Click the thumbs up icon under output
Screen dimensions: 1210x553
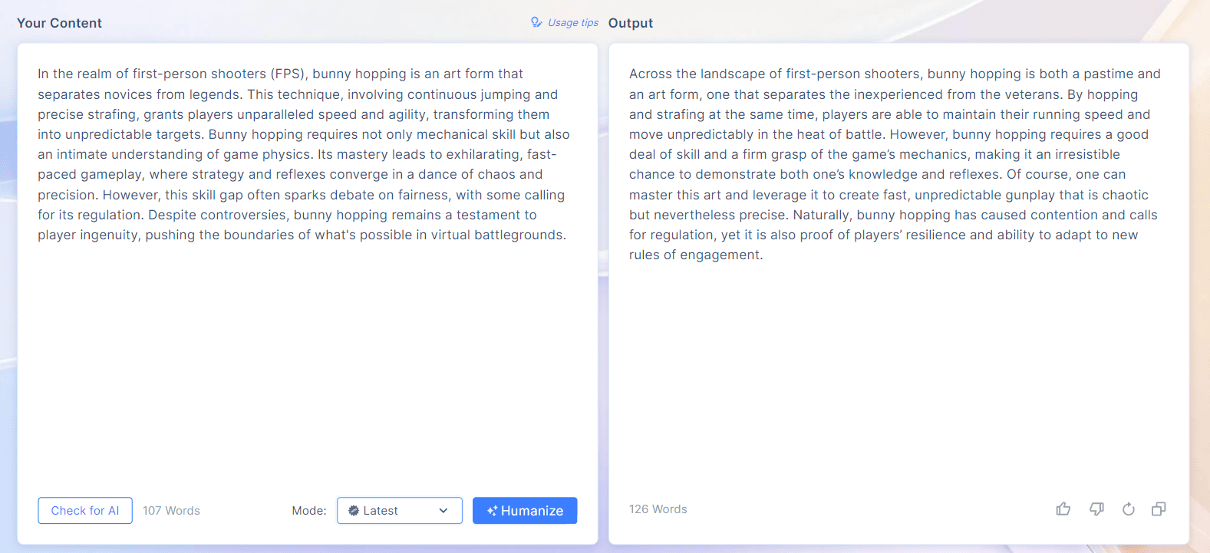1063,509
